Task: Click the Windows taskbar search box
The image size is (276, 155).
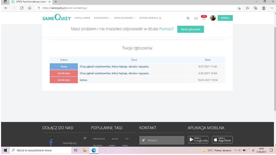Action: (x=39, y=150)
